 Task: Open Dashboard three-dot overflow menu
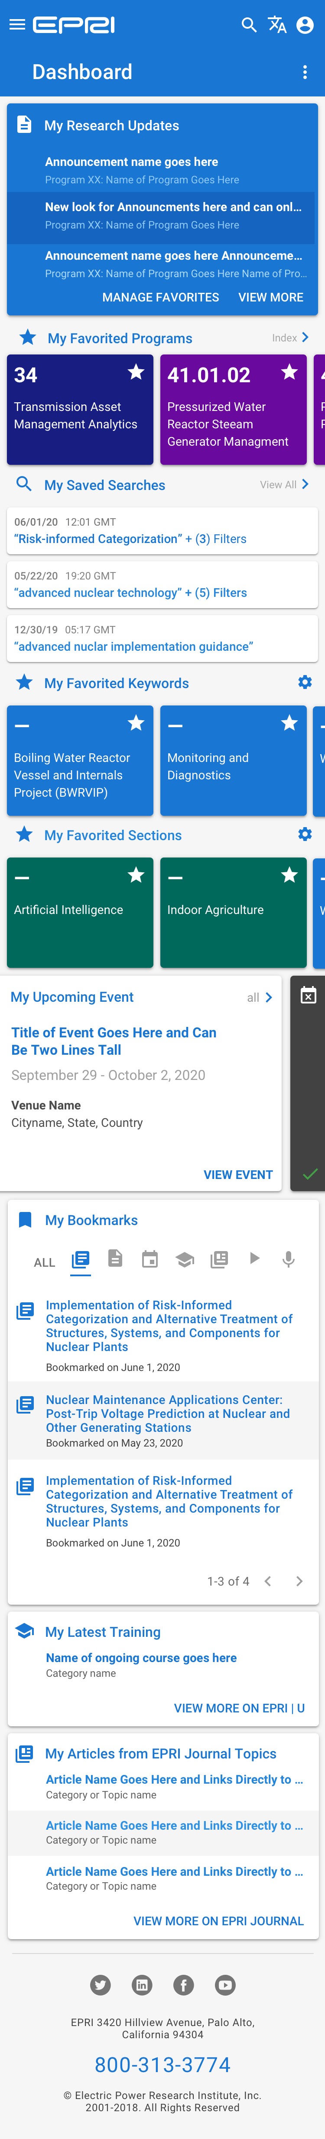point(305,72)
